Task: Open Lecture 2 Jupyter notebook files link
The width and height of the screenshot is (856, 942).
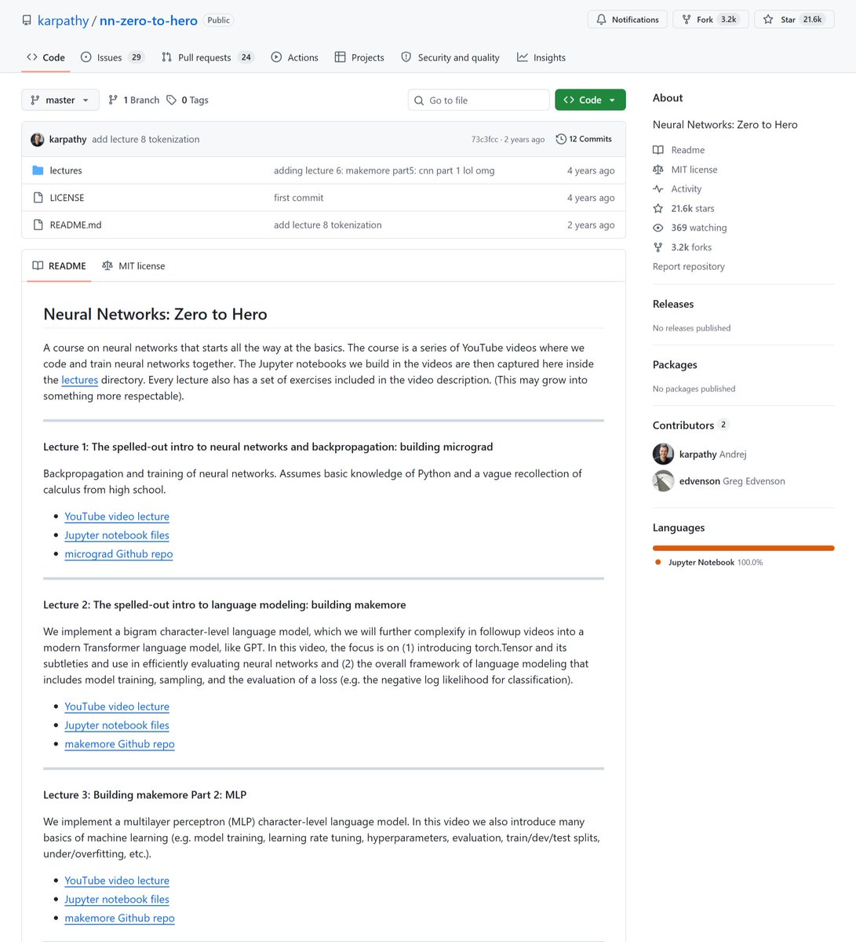Action: tap(117, 725)
